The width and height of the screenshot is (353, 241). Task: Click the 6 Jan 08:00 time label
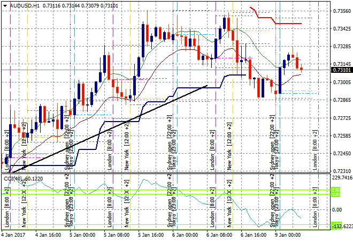click(219, 235)
